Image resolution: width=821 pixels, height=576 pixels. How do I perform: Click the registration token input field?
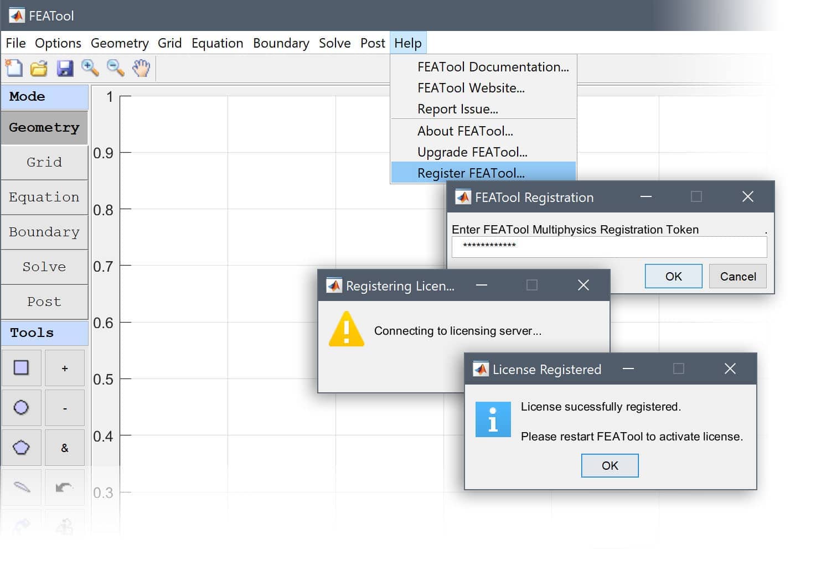(x=610, y=247)
